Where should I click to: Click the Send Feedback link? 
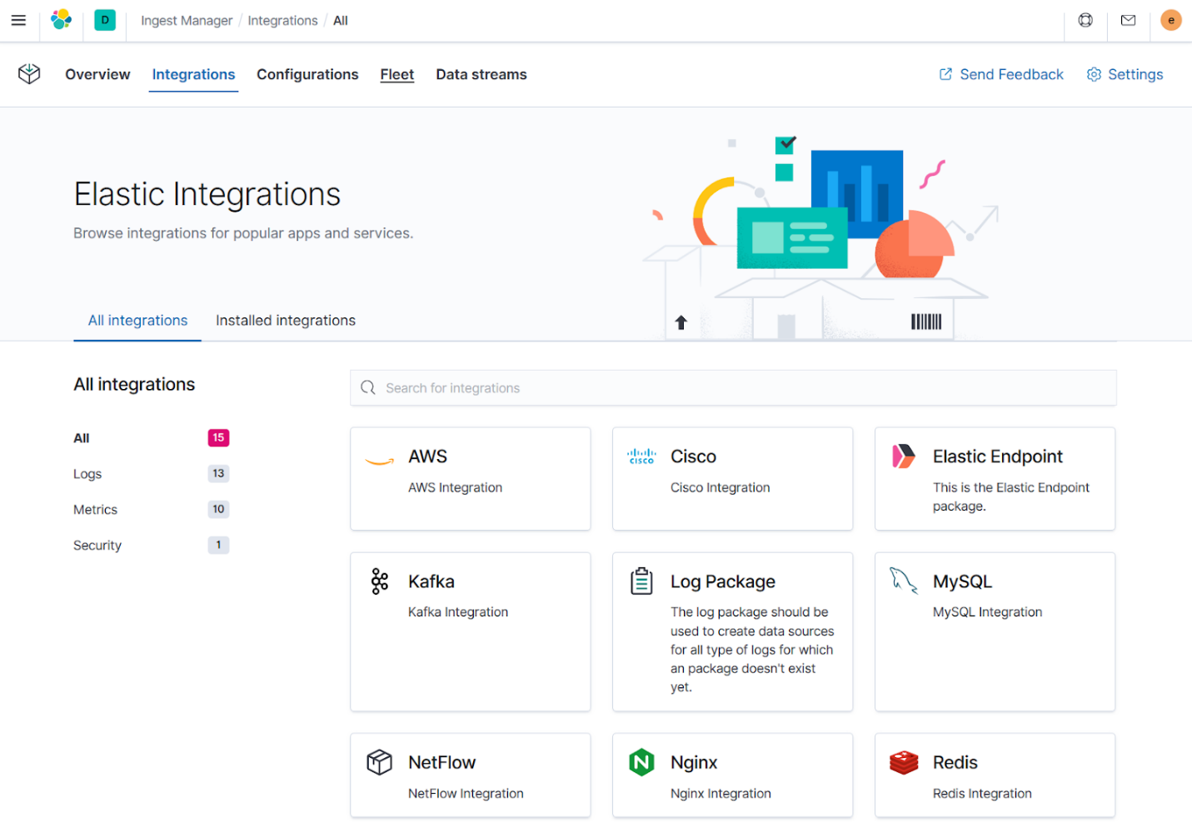coord(1000,74)
